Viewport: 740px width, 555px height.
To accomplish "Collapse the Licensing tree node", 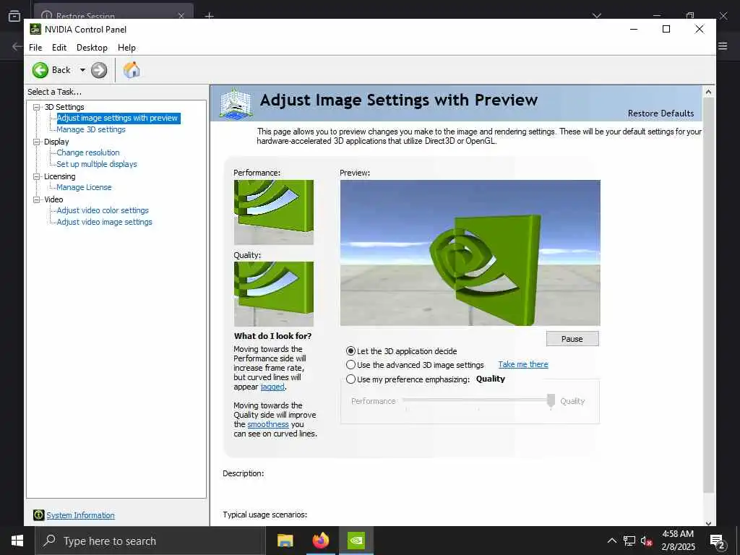I will click(36, 176).
